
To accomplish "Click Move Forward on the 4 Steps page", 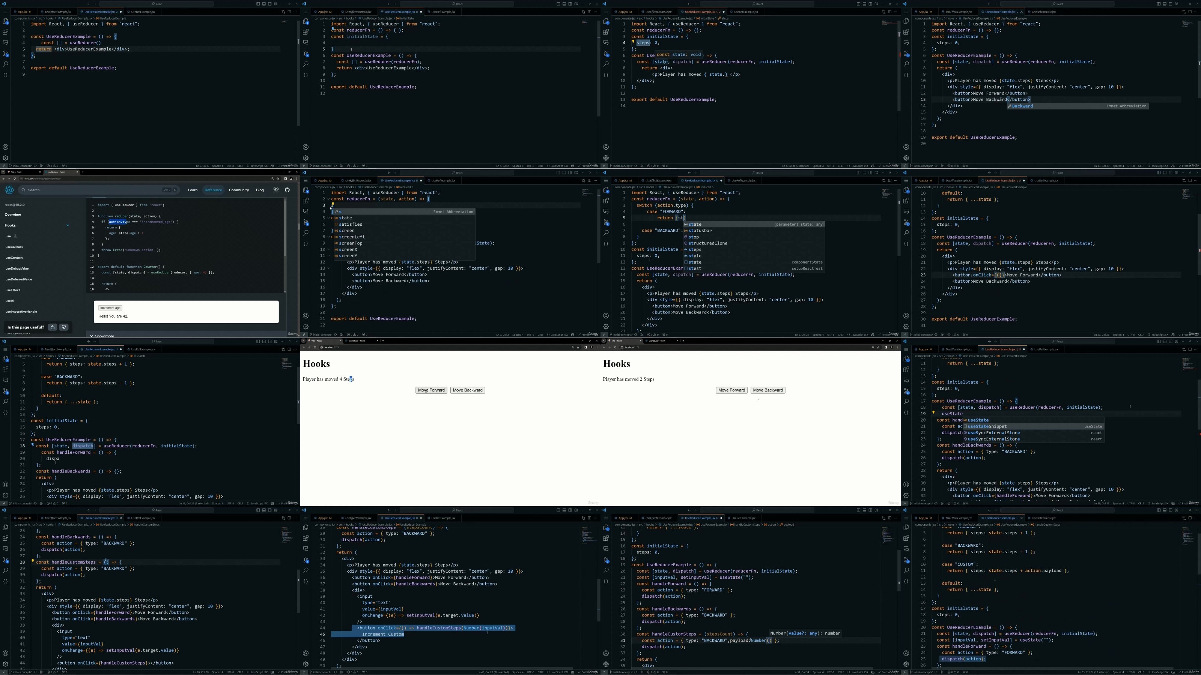I will pos(431,390).
